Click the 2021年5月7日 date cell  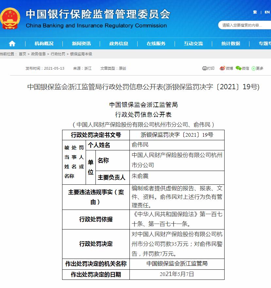(177, 275)
